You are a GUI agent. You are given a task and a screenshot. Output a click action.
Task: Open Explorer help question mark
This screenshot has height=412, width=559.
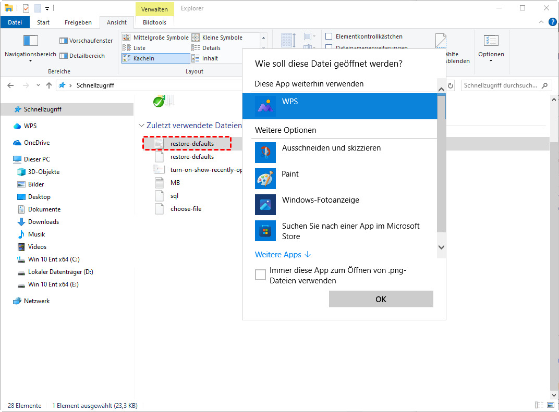(552, 22)
